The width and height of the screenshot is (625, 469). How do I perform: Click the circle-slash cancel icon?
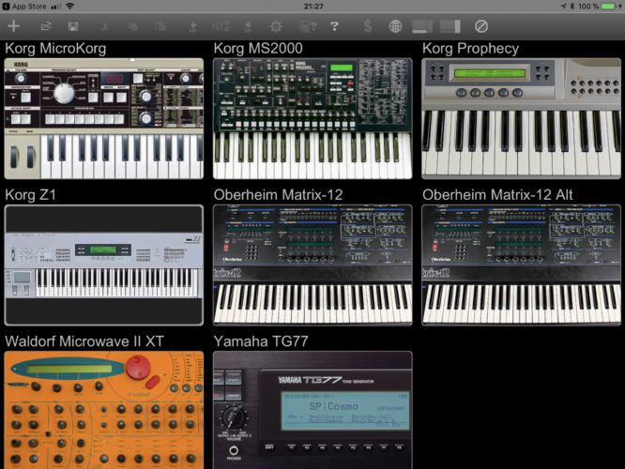[481, 26]
